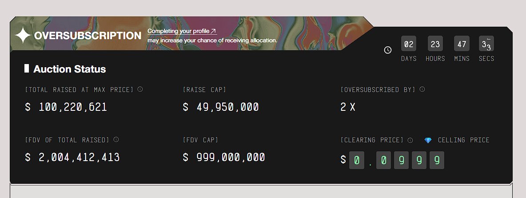Image resolution: width=526 pixels, height=198 pixels.
Task: Click the four-pointed star logo icon
Action: point(23,36)
